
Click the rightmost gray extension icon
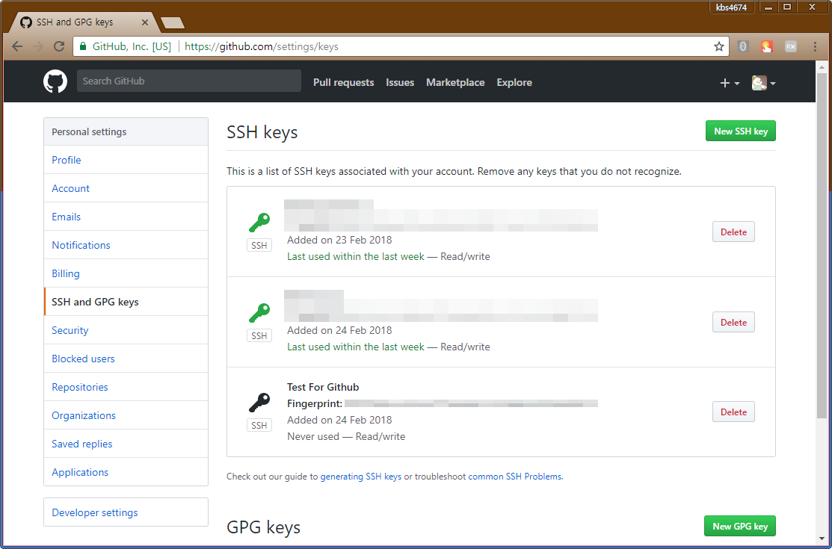tap(791, 46)
